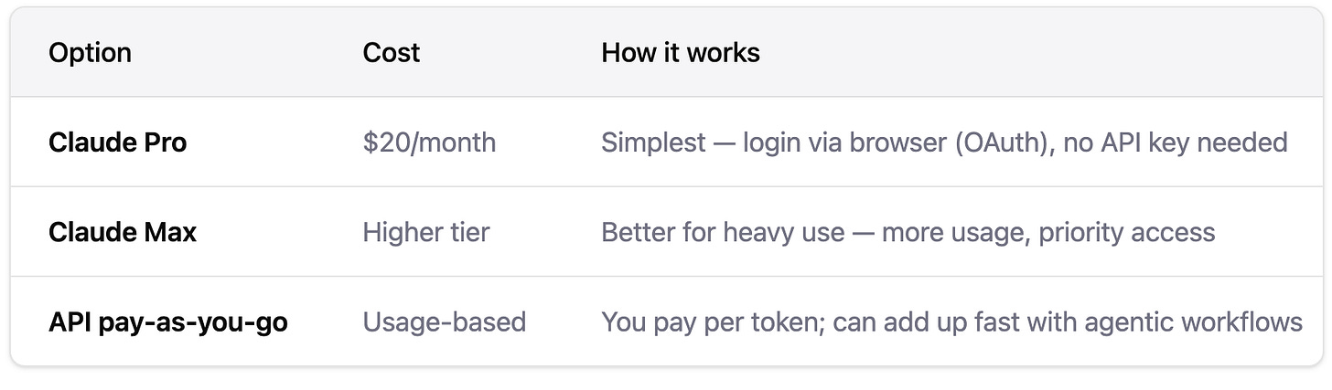Viewport: 1332px width, 390px height.
Task: Click the Higher tier cost cell
Action: tap(426, 232)
